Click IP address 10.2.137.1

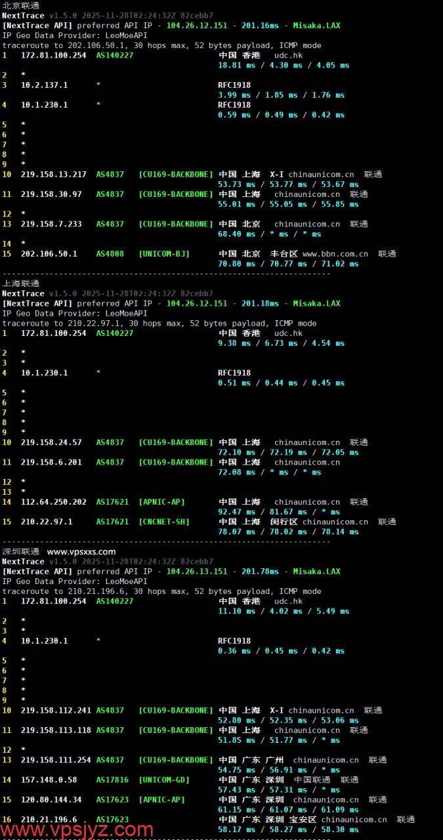[44, 85]
